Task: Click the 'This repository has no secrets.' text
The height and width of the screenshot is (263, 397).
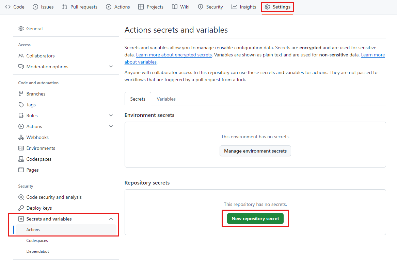Action: [x=255, y=204]
